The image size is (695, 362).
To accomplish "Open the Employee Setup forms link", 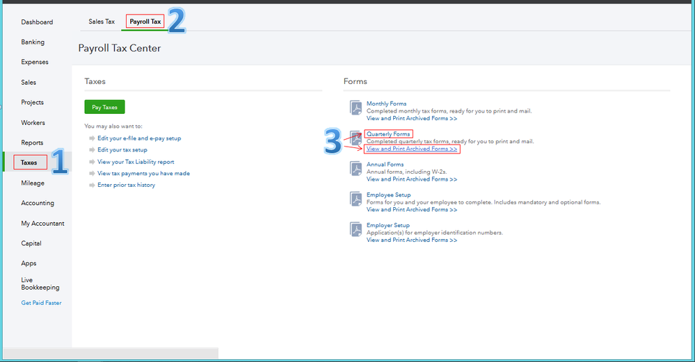I will (388, 195).
